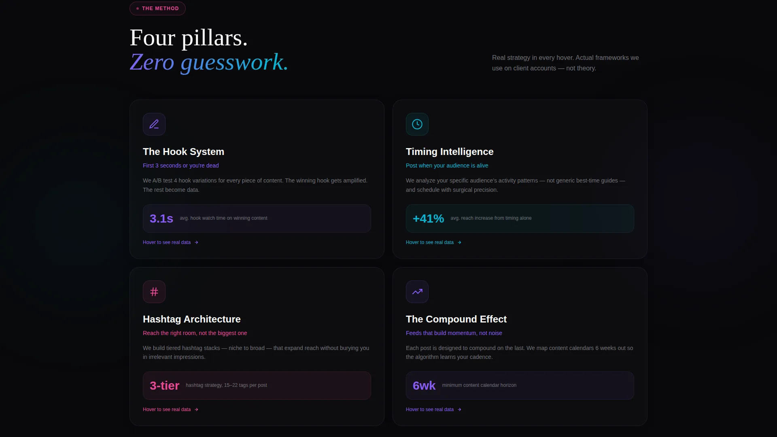
Task: Click the arrow beside the Hook System hover link
Action: [x=196, y=242]
